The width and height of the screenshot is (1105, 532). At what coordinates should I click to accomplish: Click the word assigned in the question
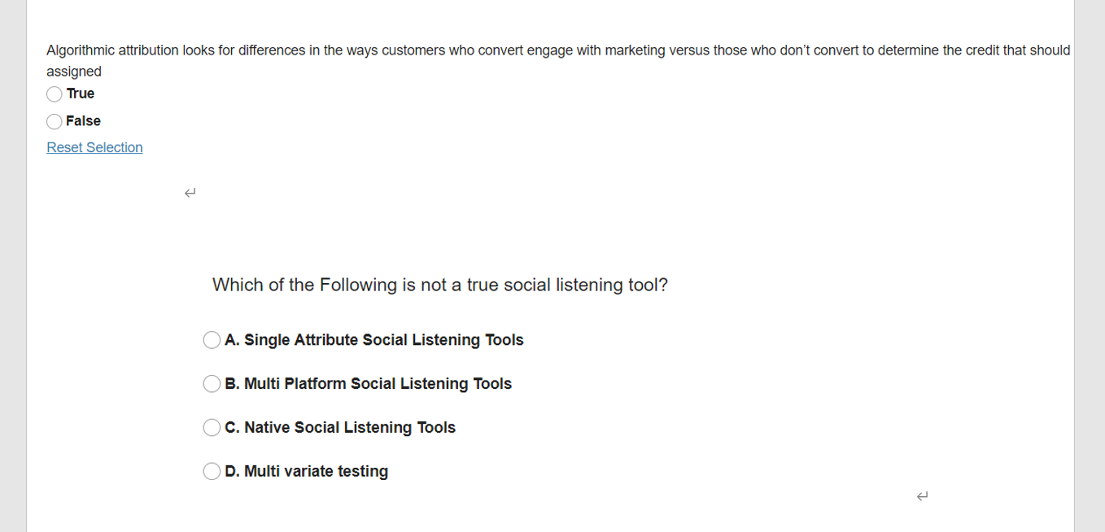(74, 71)
